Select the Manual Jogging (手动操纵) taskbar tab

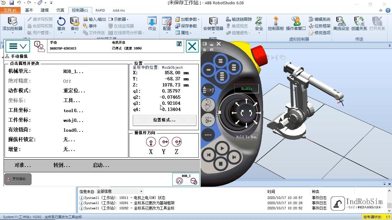click(18, 179)
